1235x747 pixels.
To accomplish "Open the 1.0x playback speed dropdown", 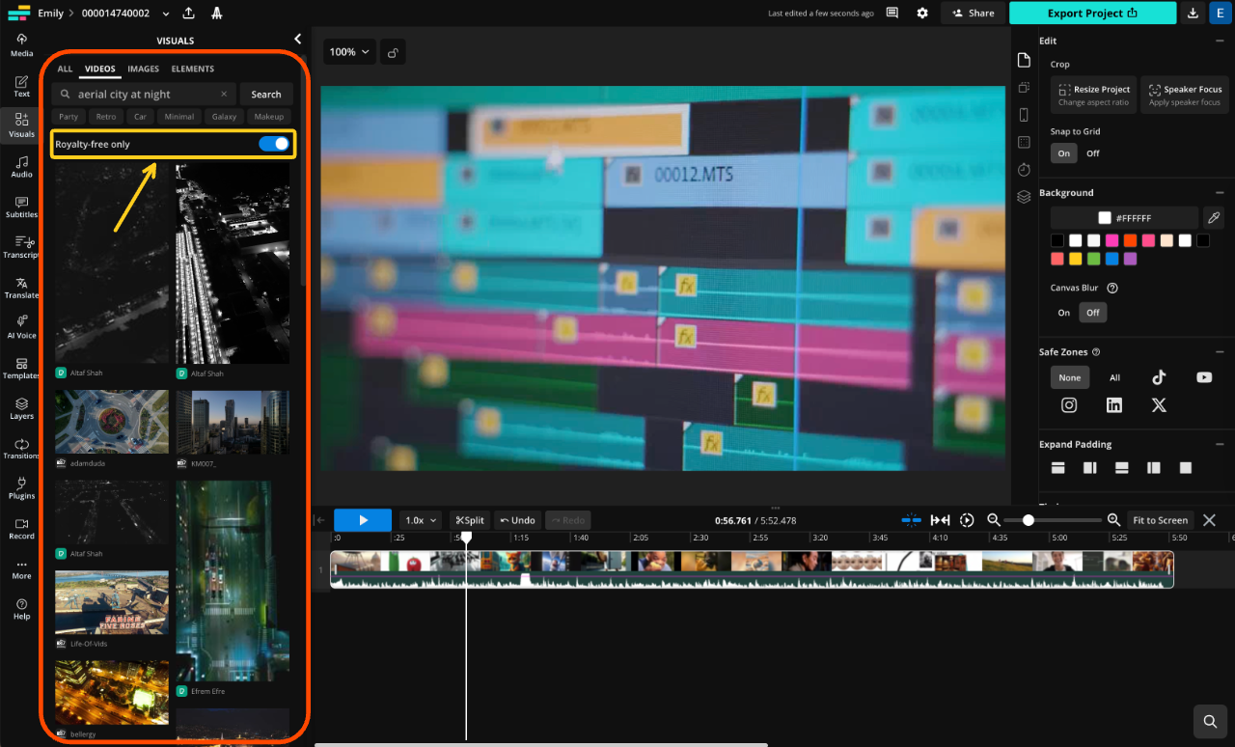I will click(421, 520).
